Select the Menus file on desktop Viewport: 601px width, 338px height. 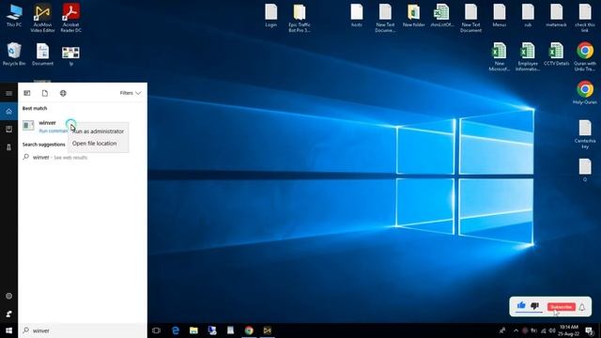click(x=499, y=16)
